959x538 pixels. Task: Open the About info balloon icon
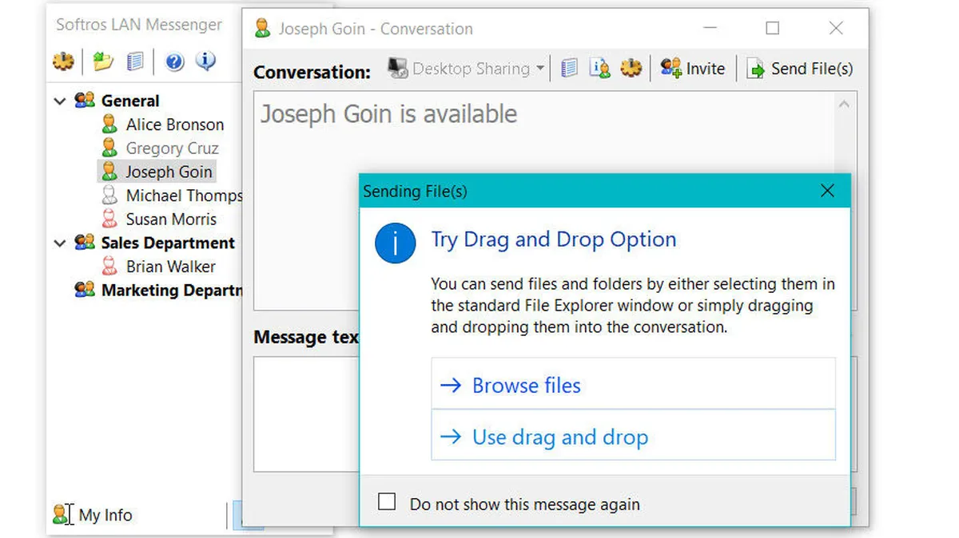pyautogui.click(x=205, y=61)
